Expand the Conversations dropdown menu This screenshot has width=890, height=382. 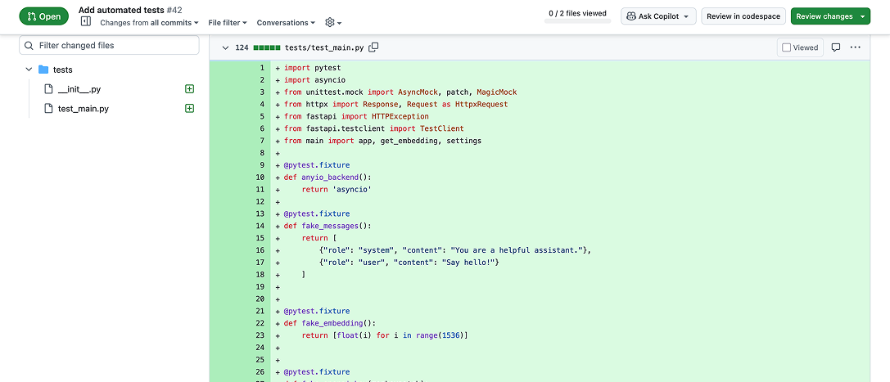(285, 23)
